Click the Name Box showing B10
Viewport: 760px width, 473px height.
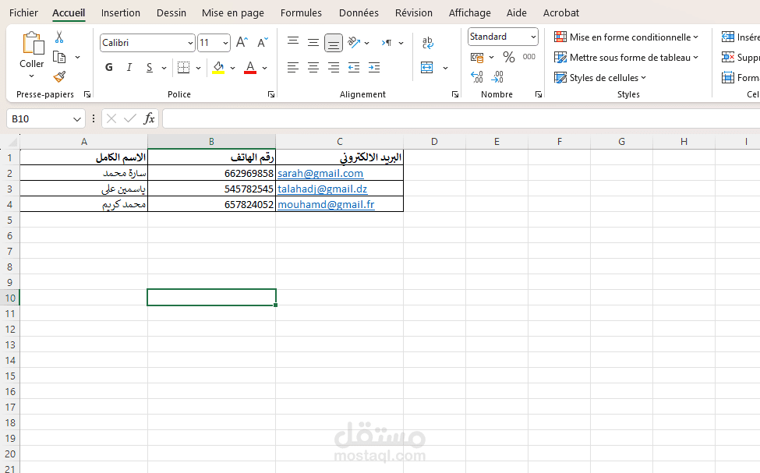pyautogui.click(x=45, y=118)
